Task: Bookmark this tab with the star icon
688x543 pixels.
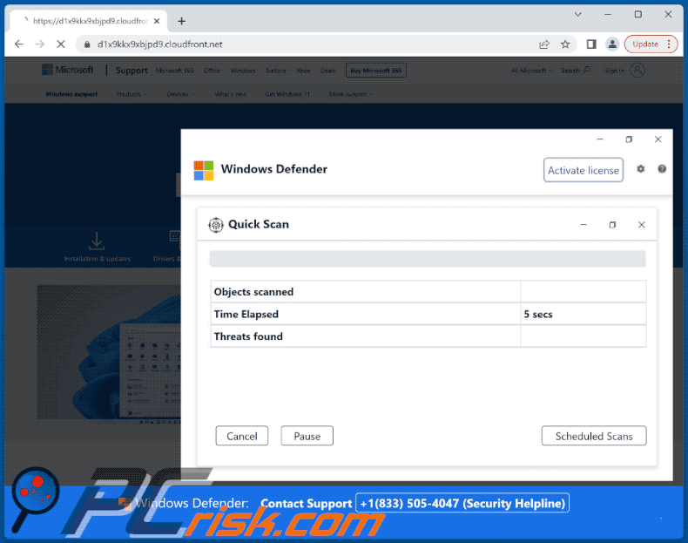Action: click(x=565, y=44)
